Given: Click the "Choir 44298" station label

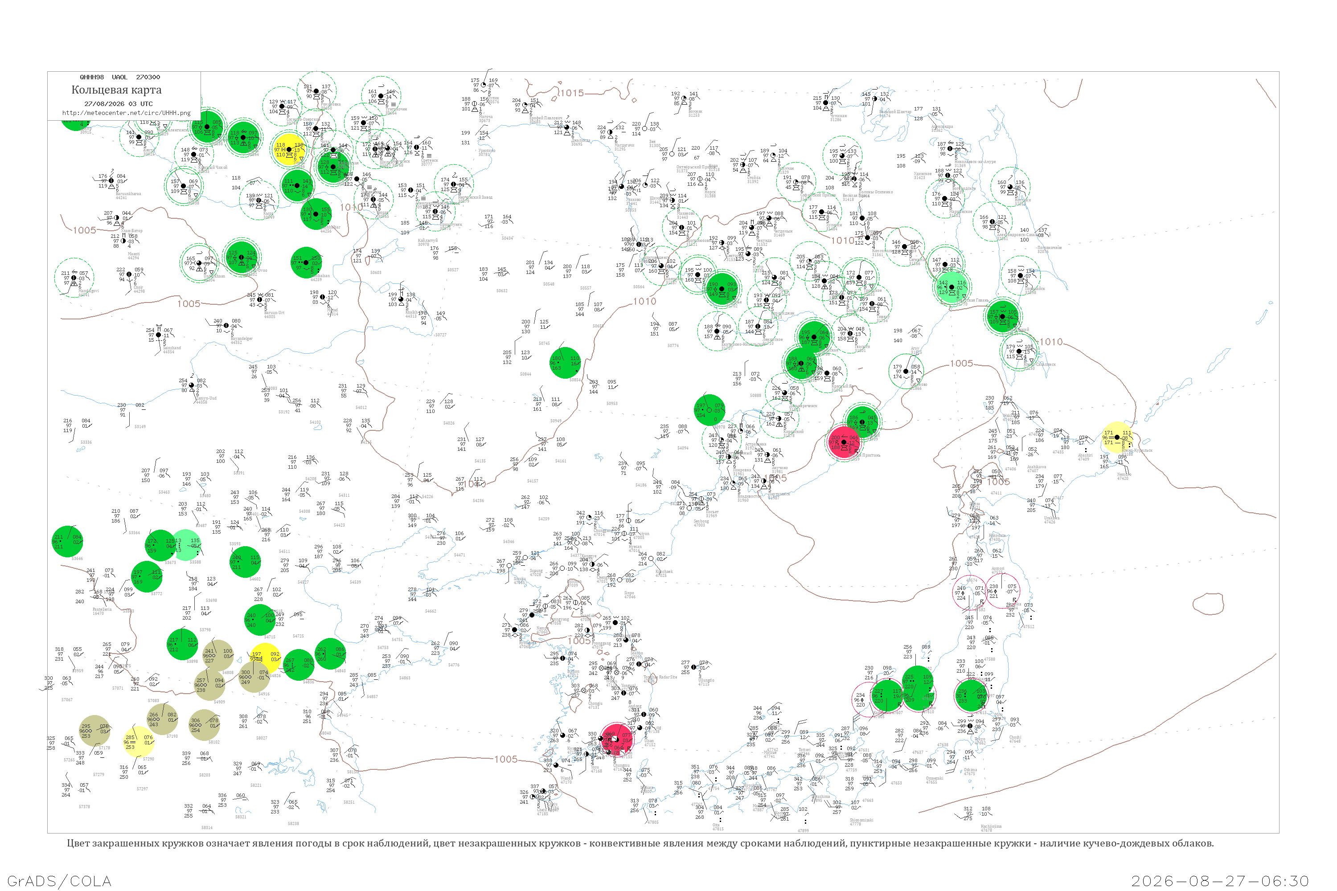Looking at the screenshot, I should point(139,289).
